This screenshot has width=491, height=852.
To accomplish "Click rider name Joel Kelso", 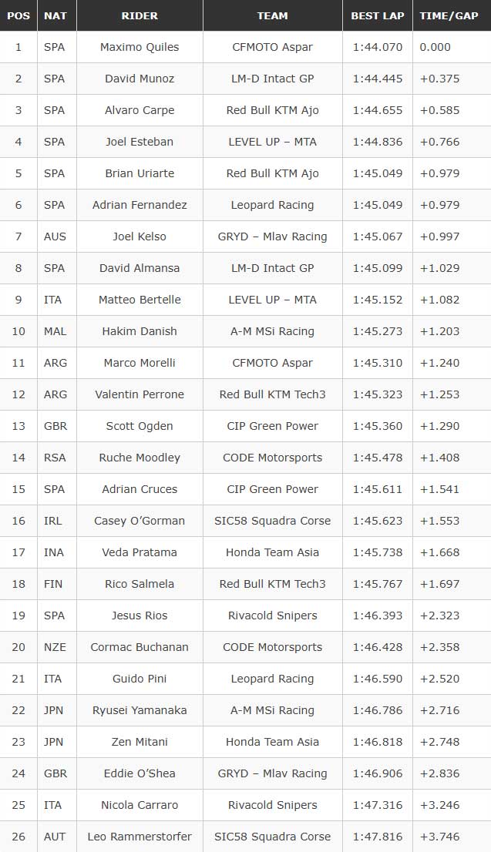I will (140, 236).
